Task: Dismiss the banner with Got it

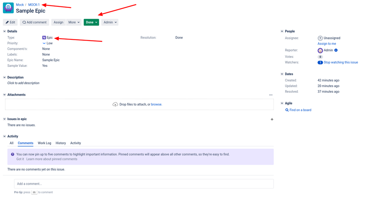Action: point(20,159)
